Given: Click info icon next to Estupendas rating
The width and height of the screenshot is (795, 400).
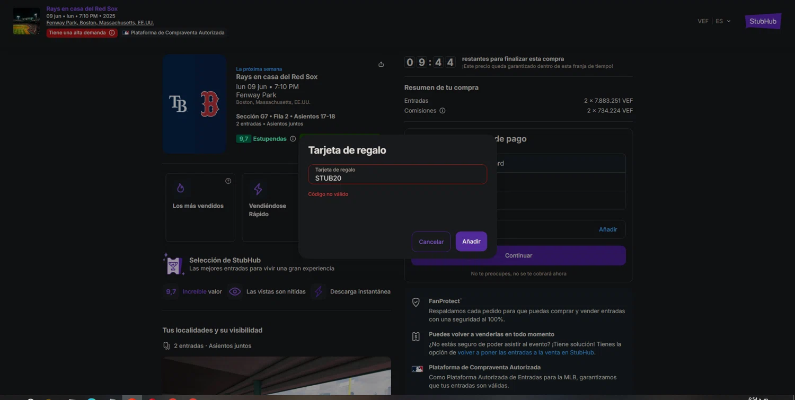Looking at the screenshot, I should (x=293, y=139).
